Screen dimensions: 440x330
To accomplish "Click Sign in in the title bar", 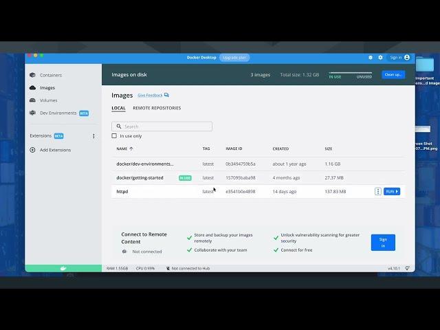I will click(396, 57).
